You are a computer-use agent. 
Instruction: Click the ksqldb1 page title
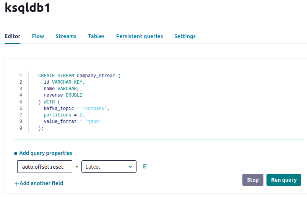click(x=28, y=8)
